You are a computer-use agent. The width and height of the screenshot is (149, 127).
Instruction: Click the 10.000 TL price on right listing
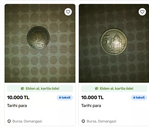tap(92, 98)
